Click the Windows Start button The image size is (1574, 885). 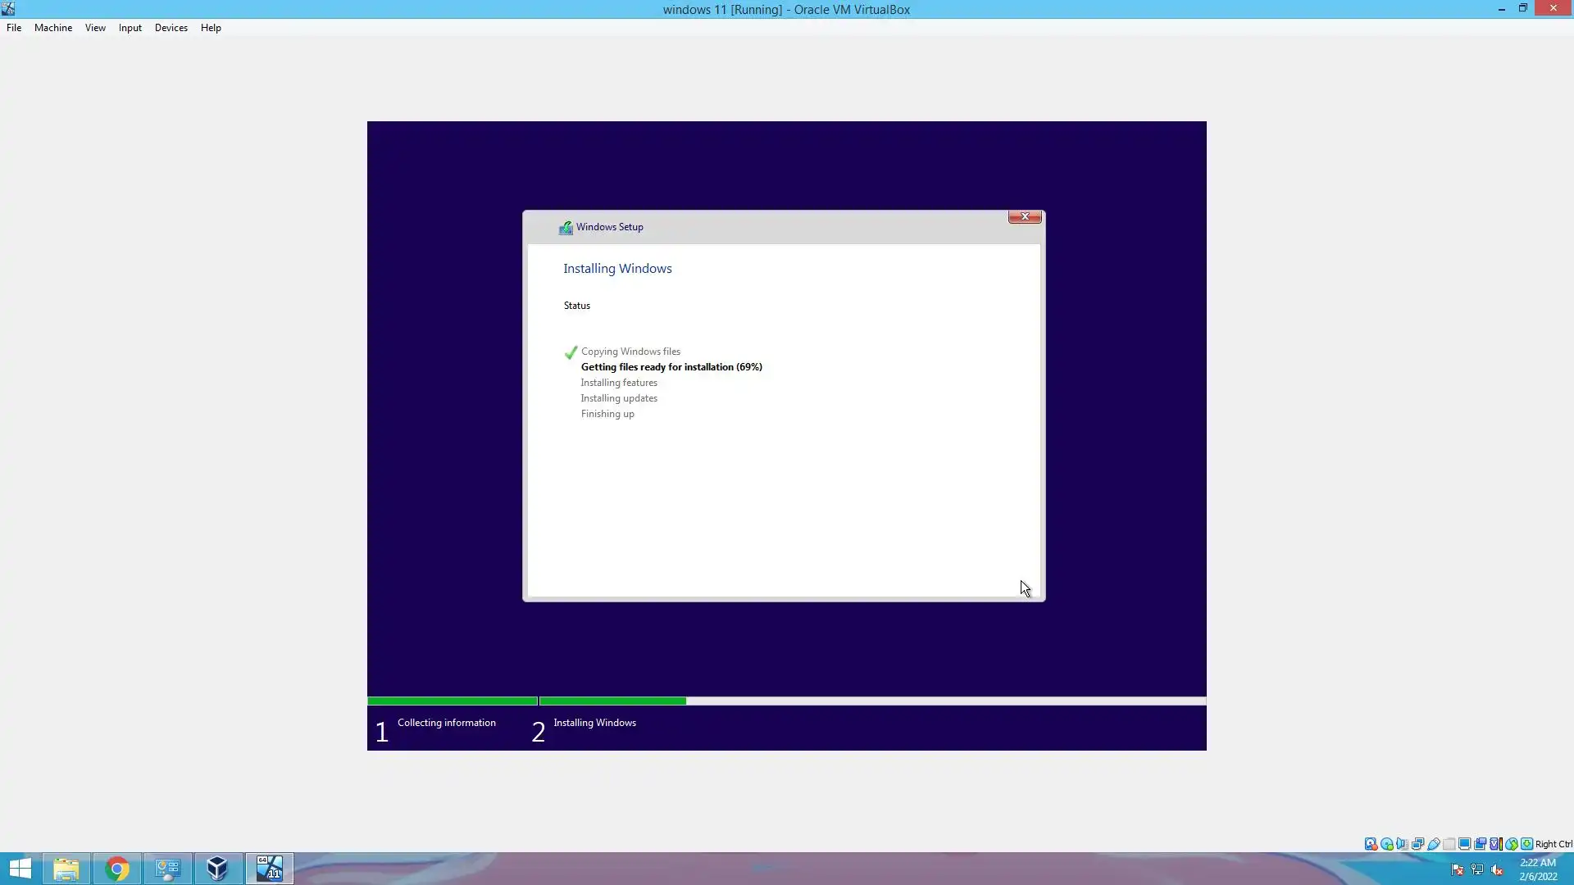coord(20,869)
